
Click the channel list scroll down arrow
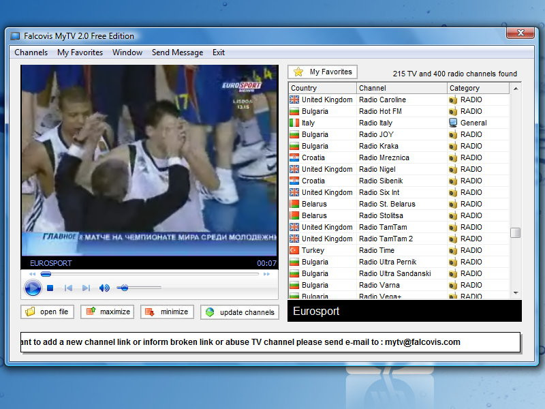(516, 293)
